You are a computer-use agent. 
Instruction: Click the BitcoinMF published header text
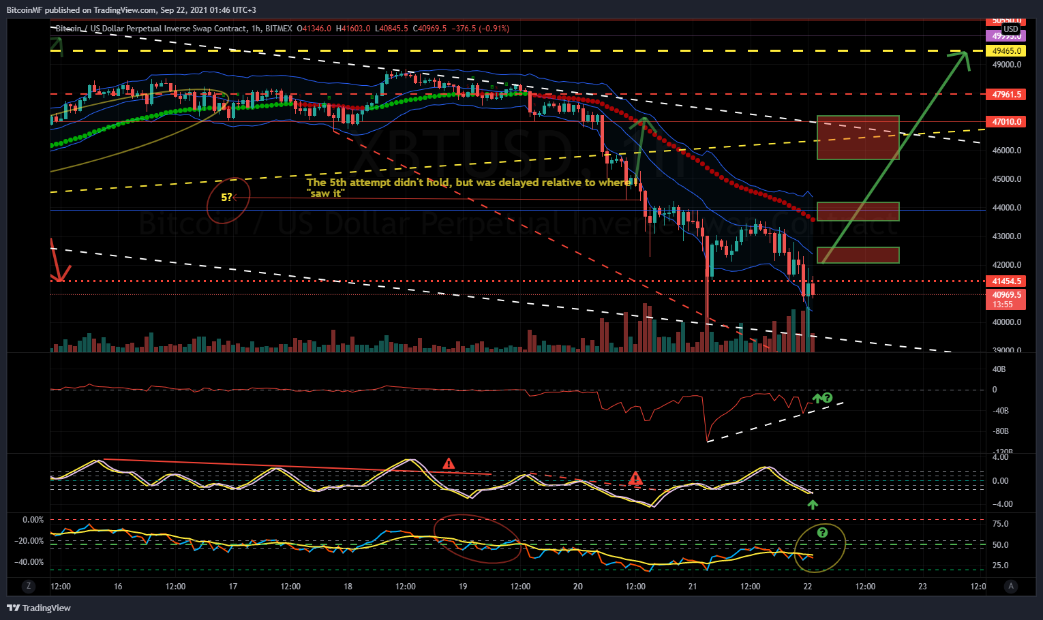(132, 10)
